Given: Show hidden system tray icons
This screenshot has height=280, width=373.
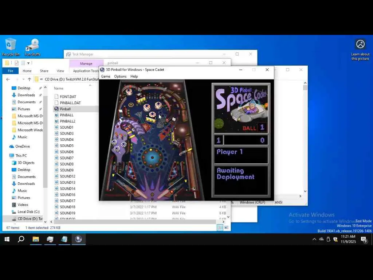Looking at the screenshot, I should (314, 239).
